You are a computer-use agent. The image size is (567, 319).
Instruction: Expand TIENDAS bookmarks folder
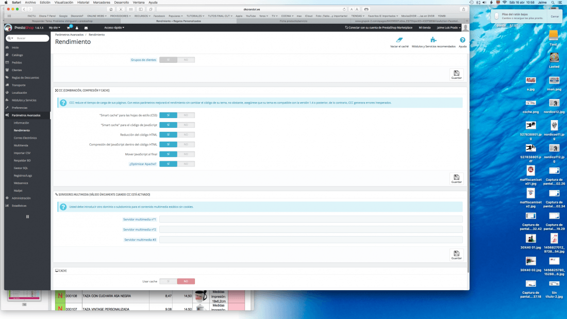[358, 16]
